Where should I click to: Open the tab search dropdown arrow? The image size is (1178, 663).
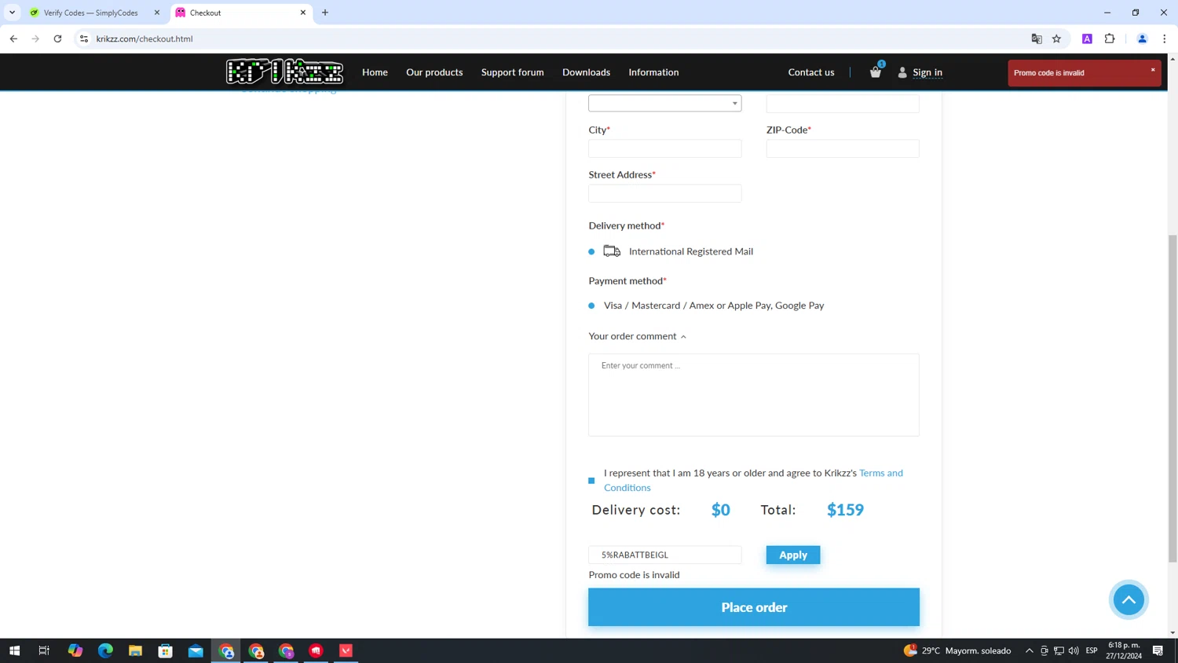tap(12, 13)
